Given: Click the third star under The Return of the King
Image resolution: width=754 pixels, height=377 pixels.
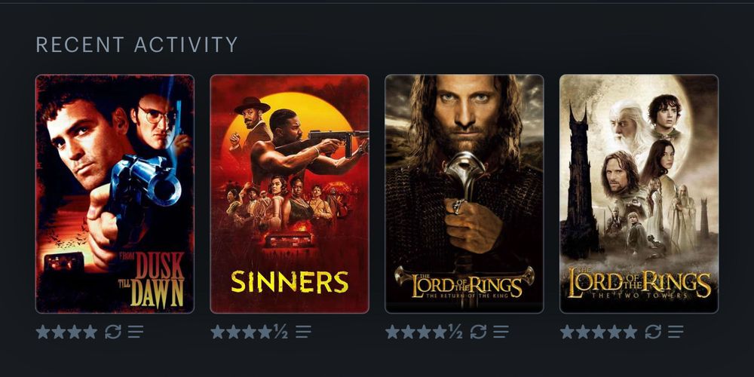Looking at the screenshot, I should [x=424, y=332].
